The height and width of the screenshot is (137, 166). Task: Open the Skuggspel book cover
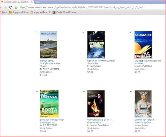click(x=143, y=45)
